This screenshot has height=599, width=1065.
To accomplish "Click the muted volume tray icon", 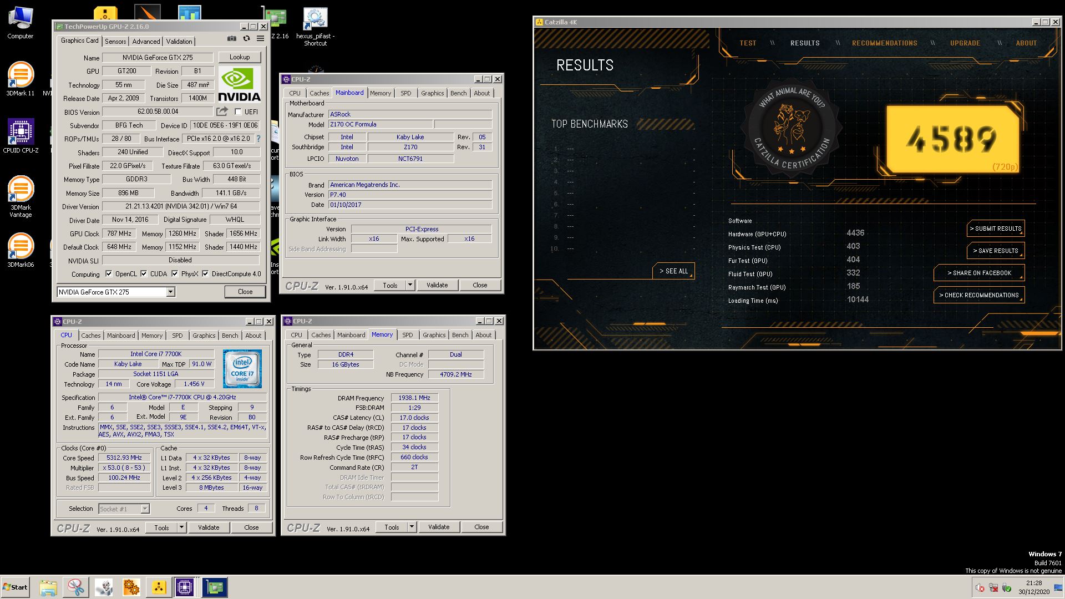I will pyautogui.click(x=981, y=588).
